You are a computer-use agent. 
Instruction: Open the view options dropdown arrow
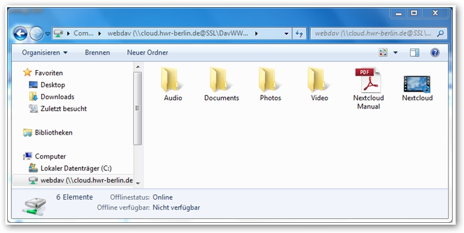(x=395, y=52)
